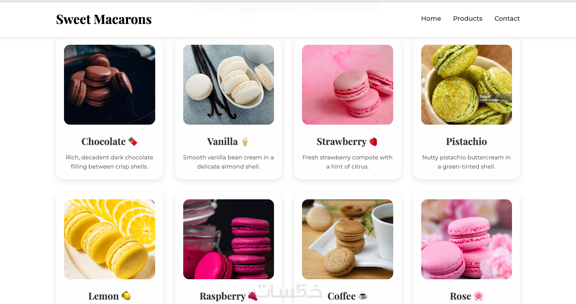Open the coffee macarons with cup image
Viewport: 576px width, 304px height.
[x=348, y=239]
